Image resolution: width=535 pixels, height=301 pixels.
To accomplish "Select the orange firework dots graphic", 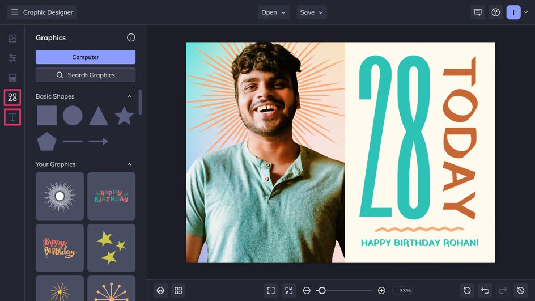I will [x=112, y=289].
